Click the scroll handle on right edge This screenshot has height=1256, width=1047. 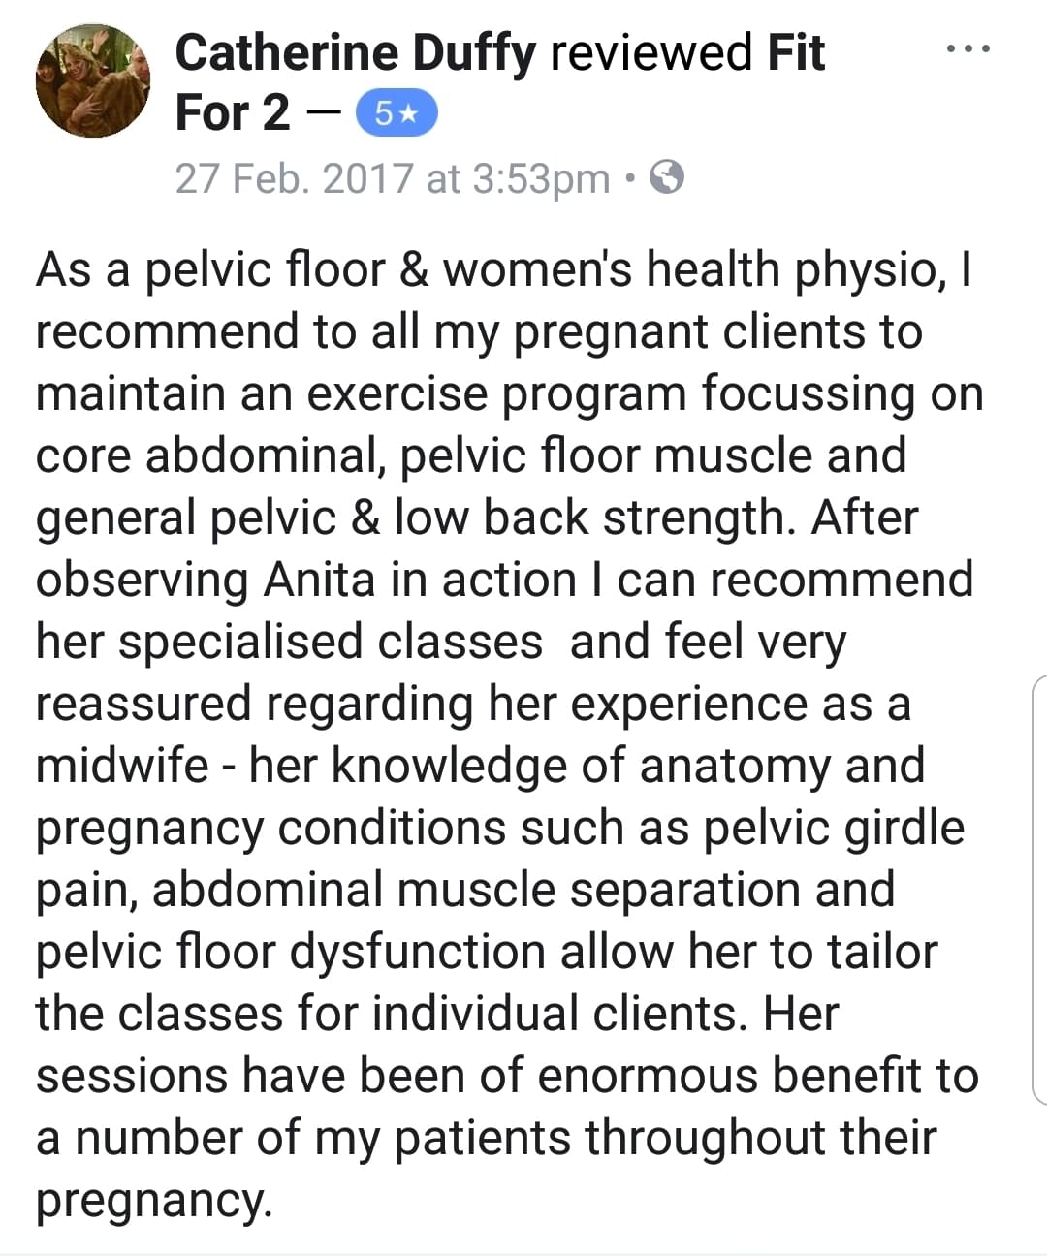pyautogui.click(x=1039, y=890)
